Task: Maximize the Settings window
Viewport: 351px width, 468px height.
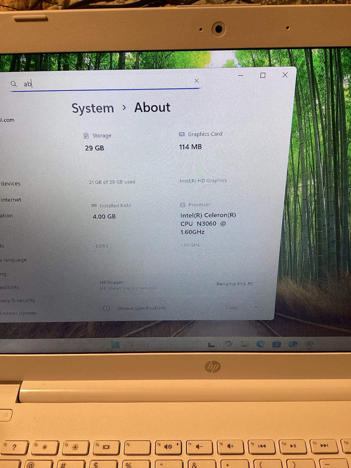Action: click(263, 75)
